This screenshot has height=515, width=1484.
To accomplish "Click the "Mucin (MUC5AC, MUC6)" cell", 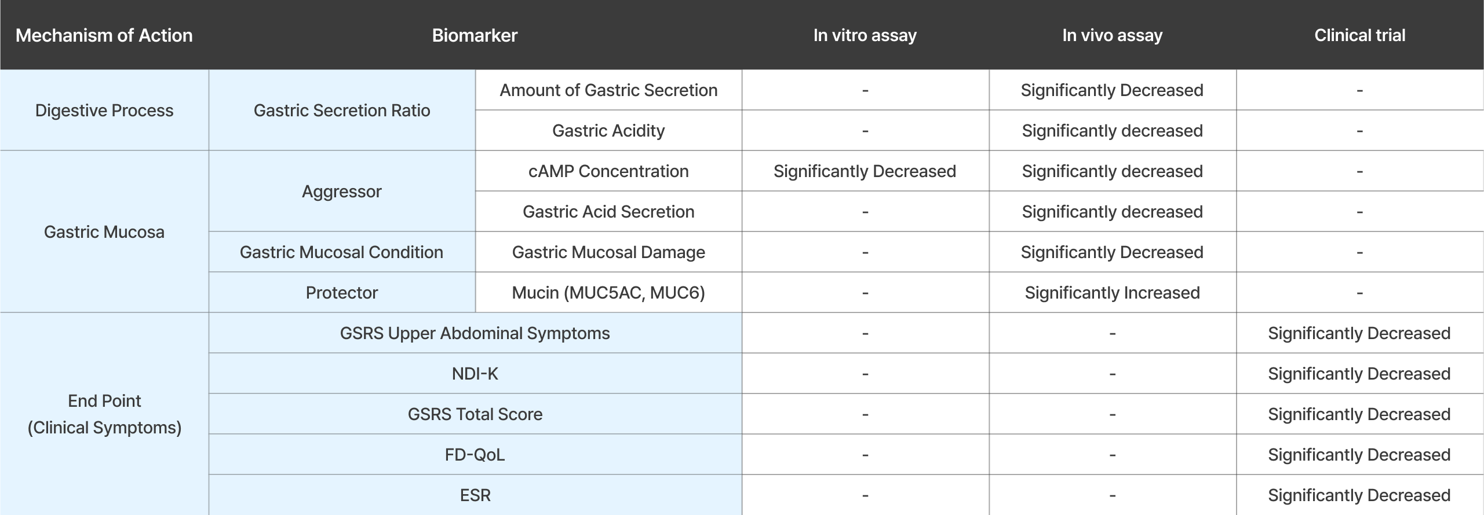I will [608, 293].
